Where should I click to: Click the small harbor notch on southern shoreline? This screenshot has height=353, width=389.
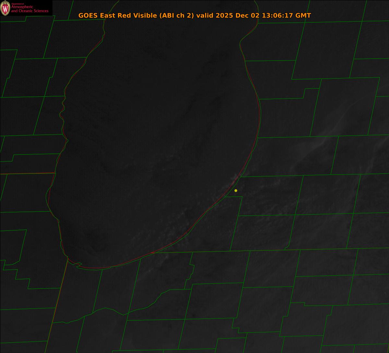pos(78,265)
